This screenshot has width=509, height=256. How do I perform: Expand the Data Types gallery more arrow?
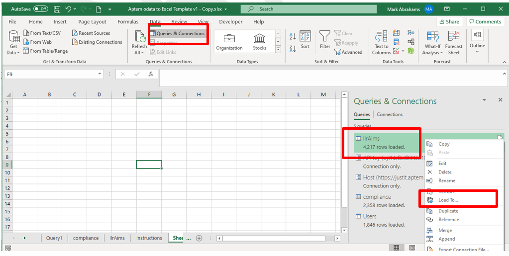[x=278, y=49]
